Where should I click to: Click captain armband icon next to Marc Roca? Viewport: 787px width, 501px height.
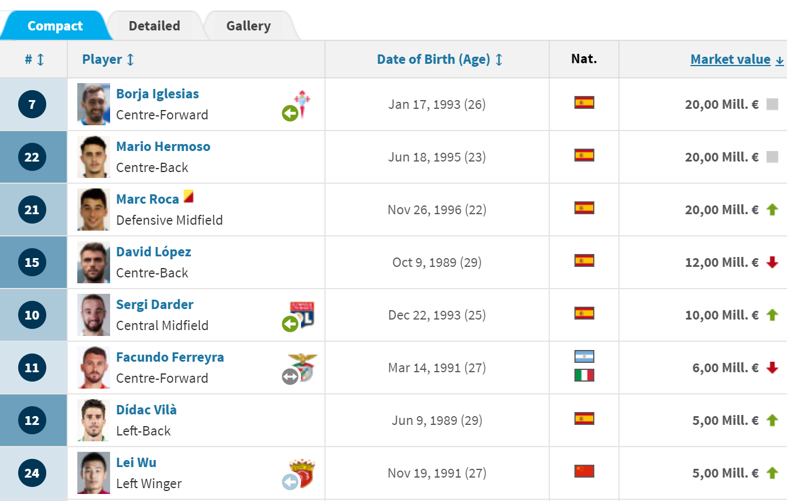[189, 196]
